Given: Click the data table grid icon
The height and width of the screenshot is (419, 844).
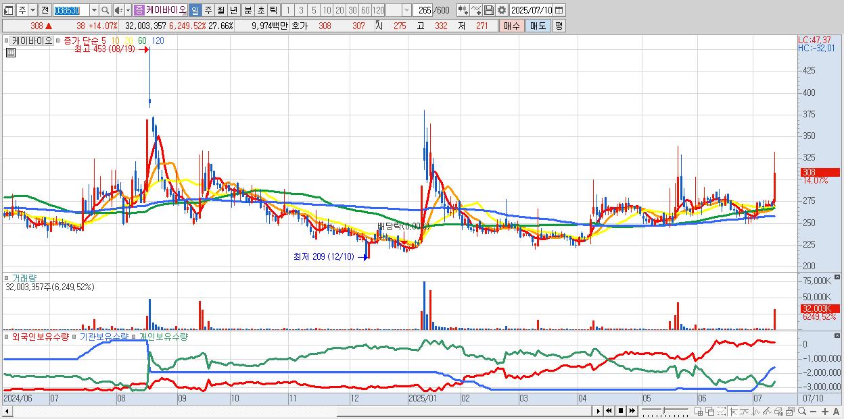Looking at the screenshot, I should (10, 53).
